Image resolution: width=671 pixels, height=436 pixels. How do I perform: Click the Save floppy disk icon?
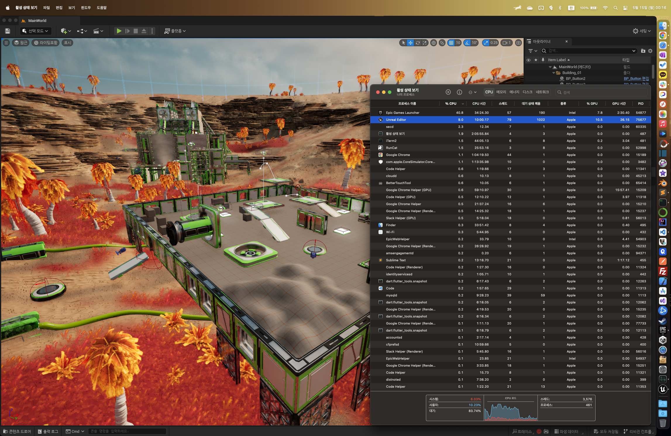coord(8,31)
